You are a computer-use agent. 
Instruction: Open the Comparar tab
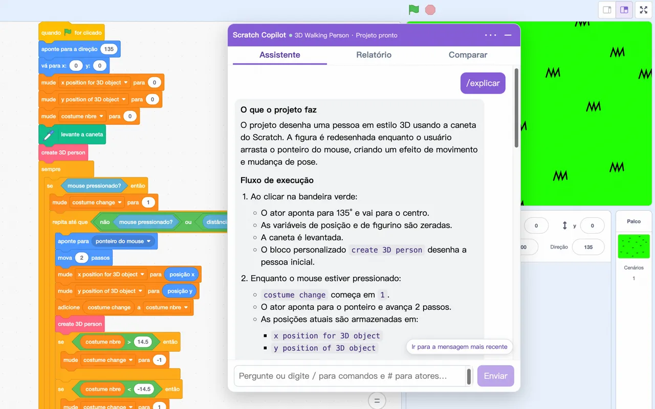[x=468, y=55]
